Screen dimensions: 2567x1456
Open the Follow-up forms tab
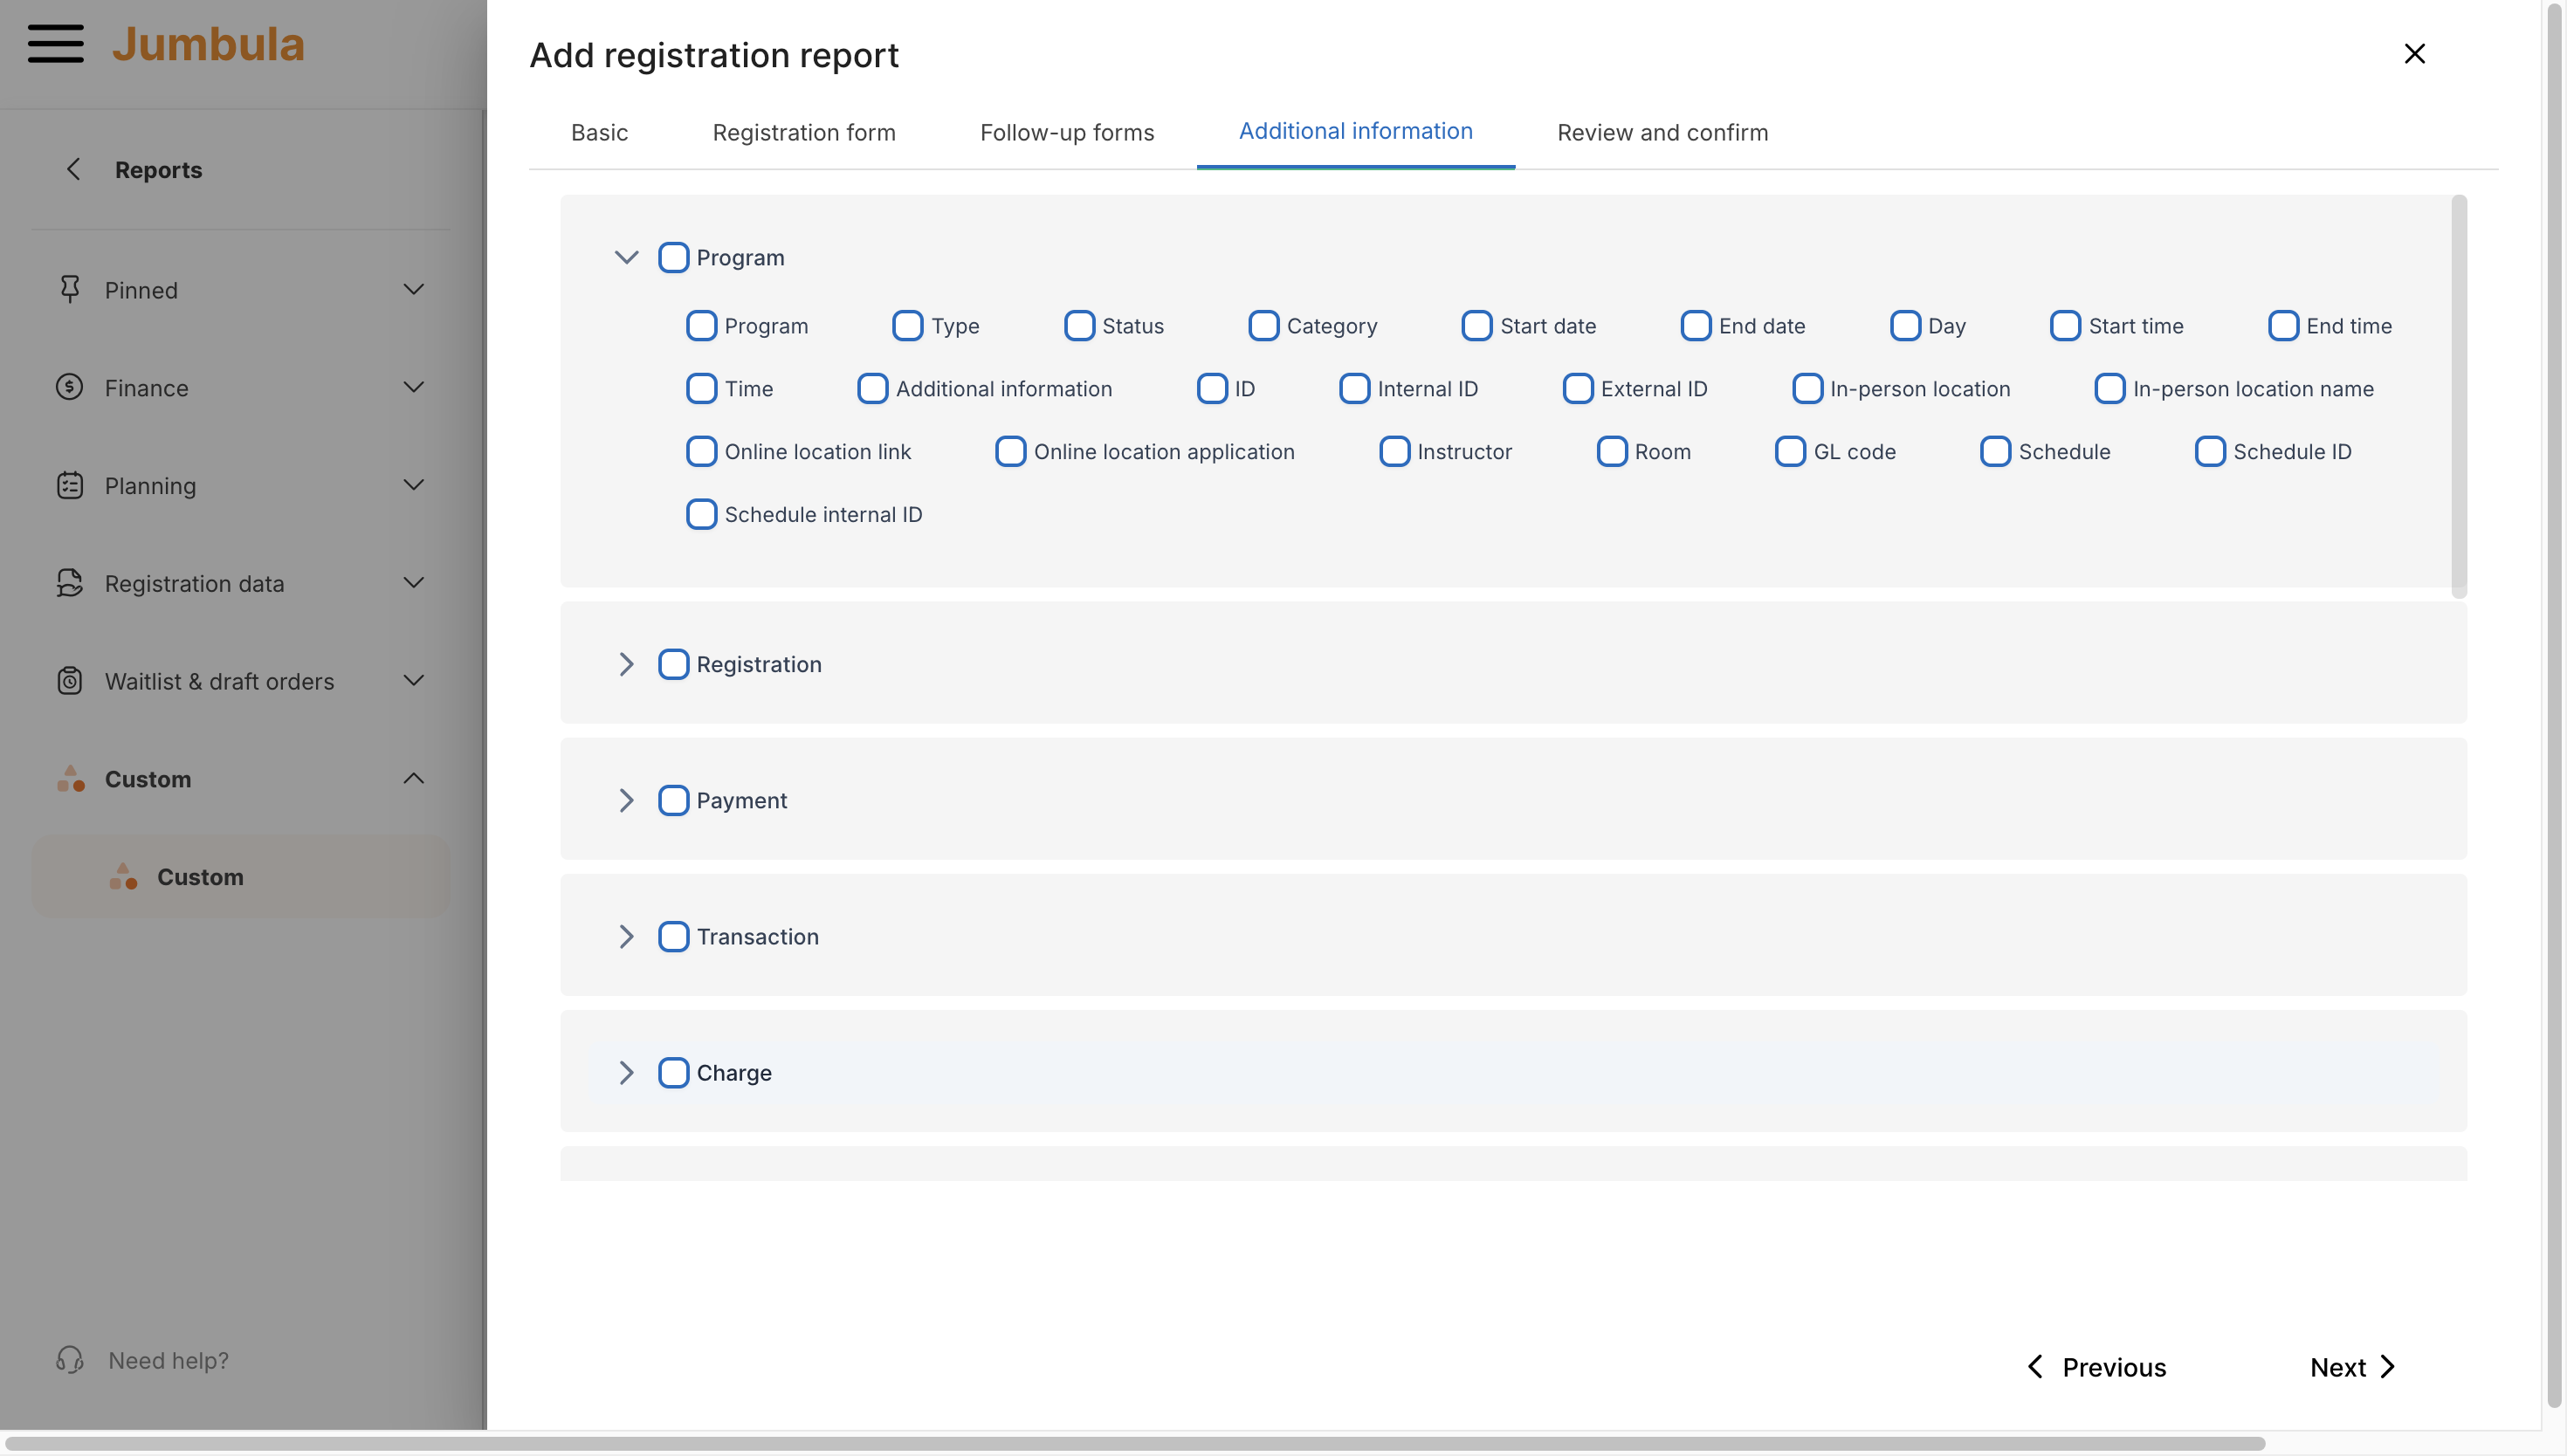coord(1066,132)
